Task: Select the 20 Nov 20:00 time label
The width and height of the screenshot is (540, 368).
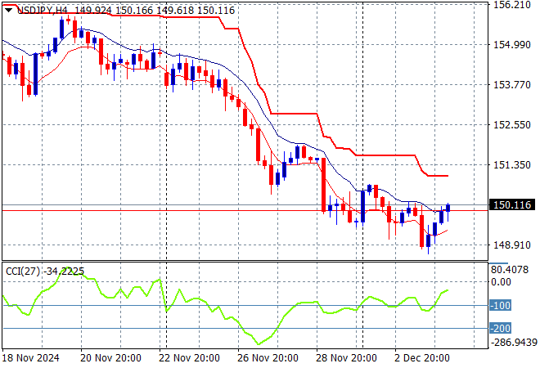Action: click(110, 358)
